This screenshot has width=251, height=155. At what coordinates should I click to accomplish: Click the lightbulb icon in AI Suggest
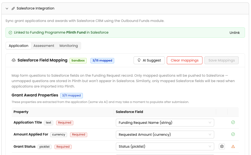(139, 60)
